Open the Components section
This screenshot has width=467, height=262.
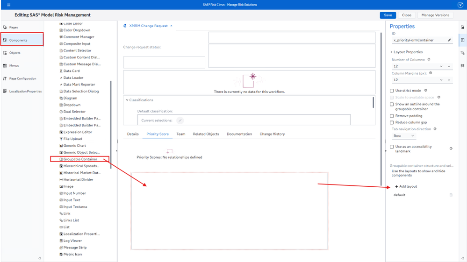[22, 39]
